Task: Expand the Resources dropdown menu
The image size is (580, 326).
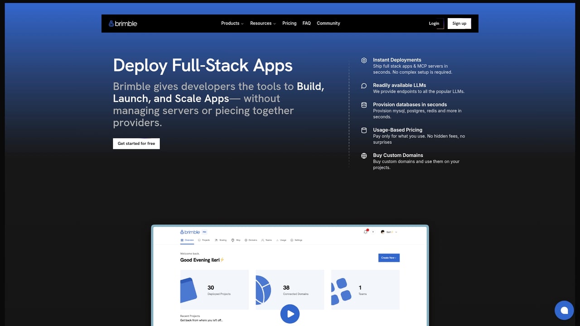Action: (x=263, y=24)
